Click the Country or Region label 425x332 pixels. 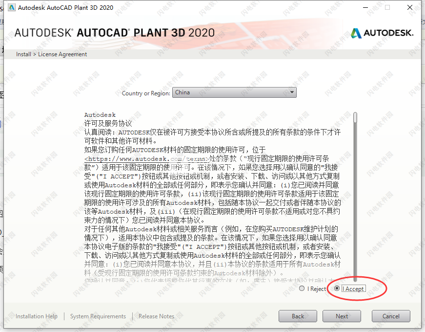point(146,93)
